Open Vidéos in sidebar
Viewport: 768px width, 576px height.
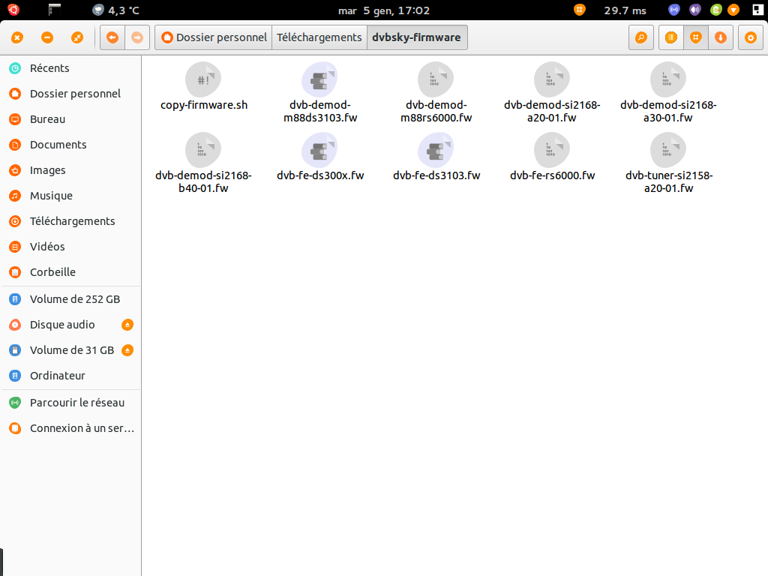coord(71,246)
